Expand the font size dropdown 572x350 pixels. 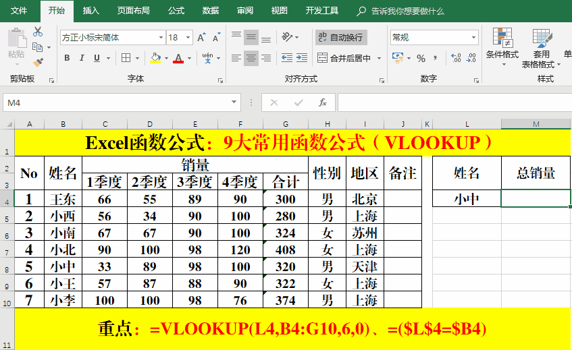(187, 38)
